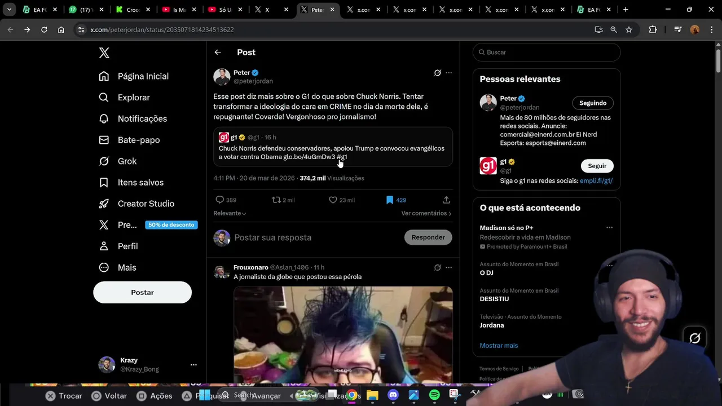The height and width of the screenshot is (406, 722).
Task: Click the Postar button
Action: tap(142, 292)
